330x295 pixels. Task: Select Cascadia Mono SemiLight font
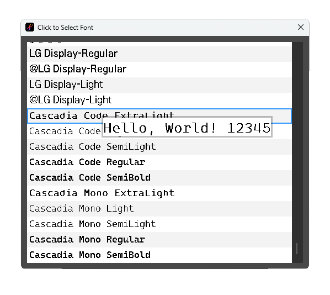point(159,224)
